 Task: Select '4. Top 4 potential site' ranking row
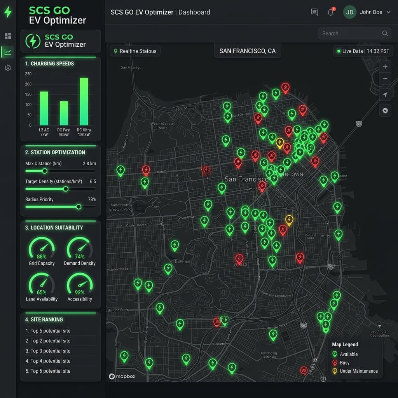click(61, 361)
